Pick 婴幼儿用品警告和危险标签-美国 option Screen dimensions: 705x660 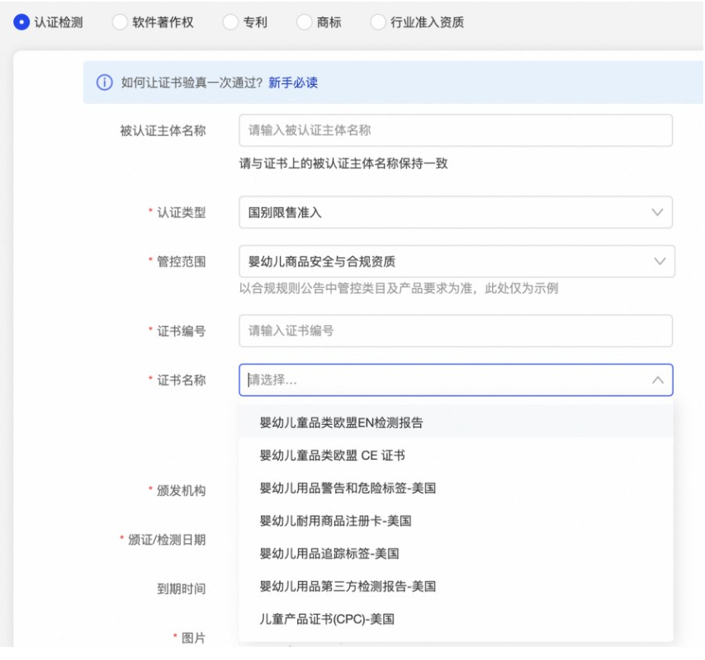click(348, 488)
